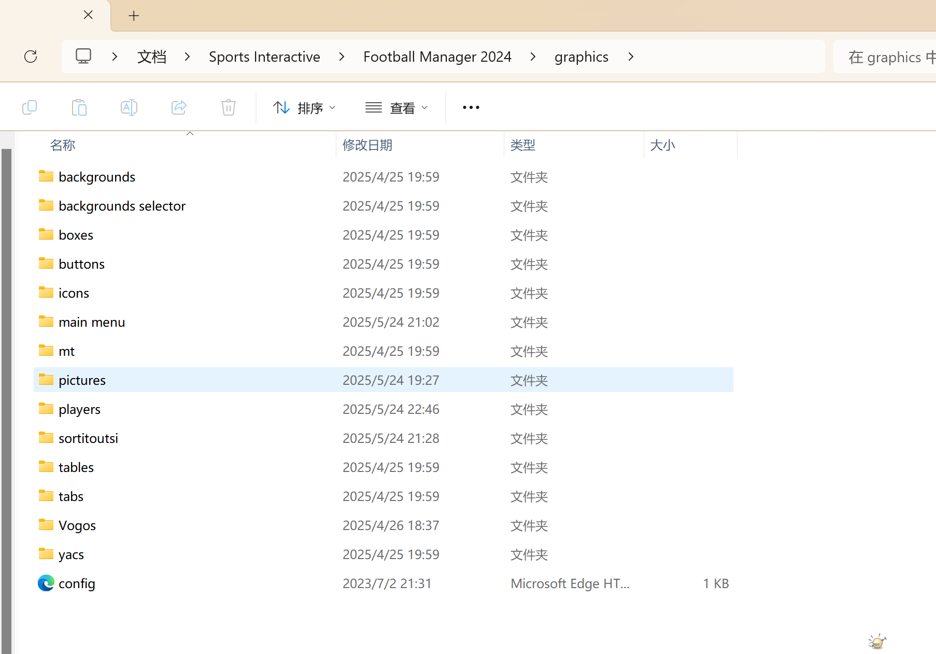Click the folder icon of icons
Viewport: 936px width, 654px height.
coord(46,293)
